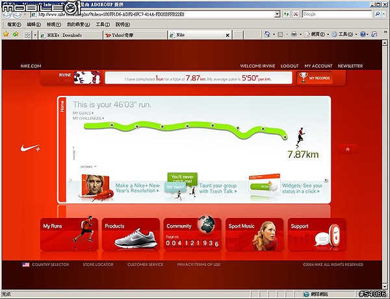The image size is (390, 299).
Task: Open Widgets: See your status link
Action: pyautogui.click(x=302, y=188)
